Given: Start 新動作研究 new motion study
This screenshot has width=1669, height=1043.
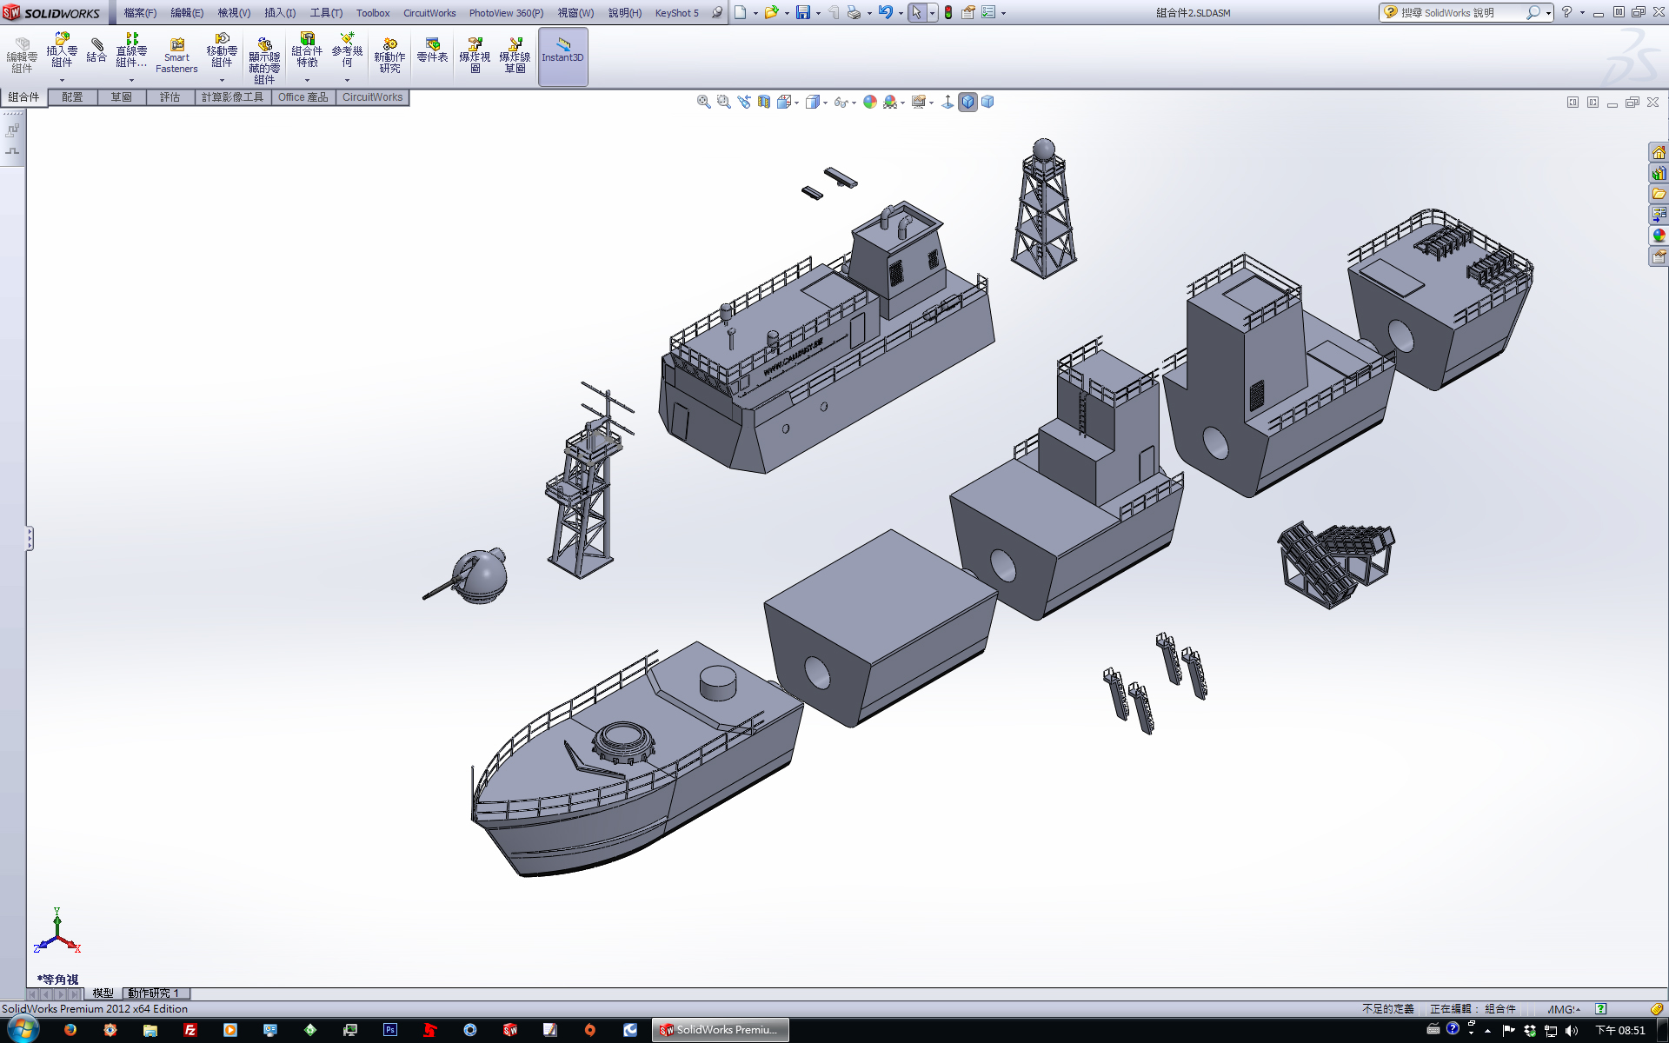Looking at the screenshot, I should 389,56.
